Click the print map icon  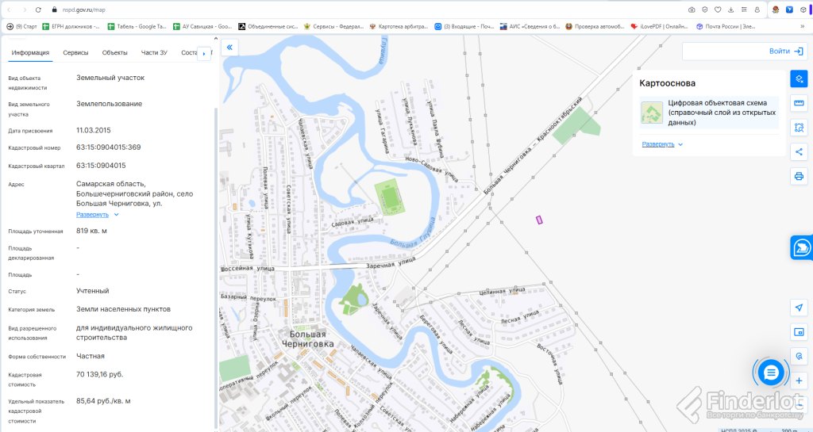[799, 176]
